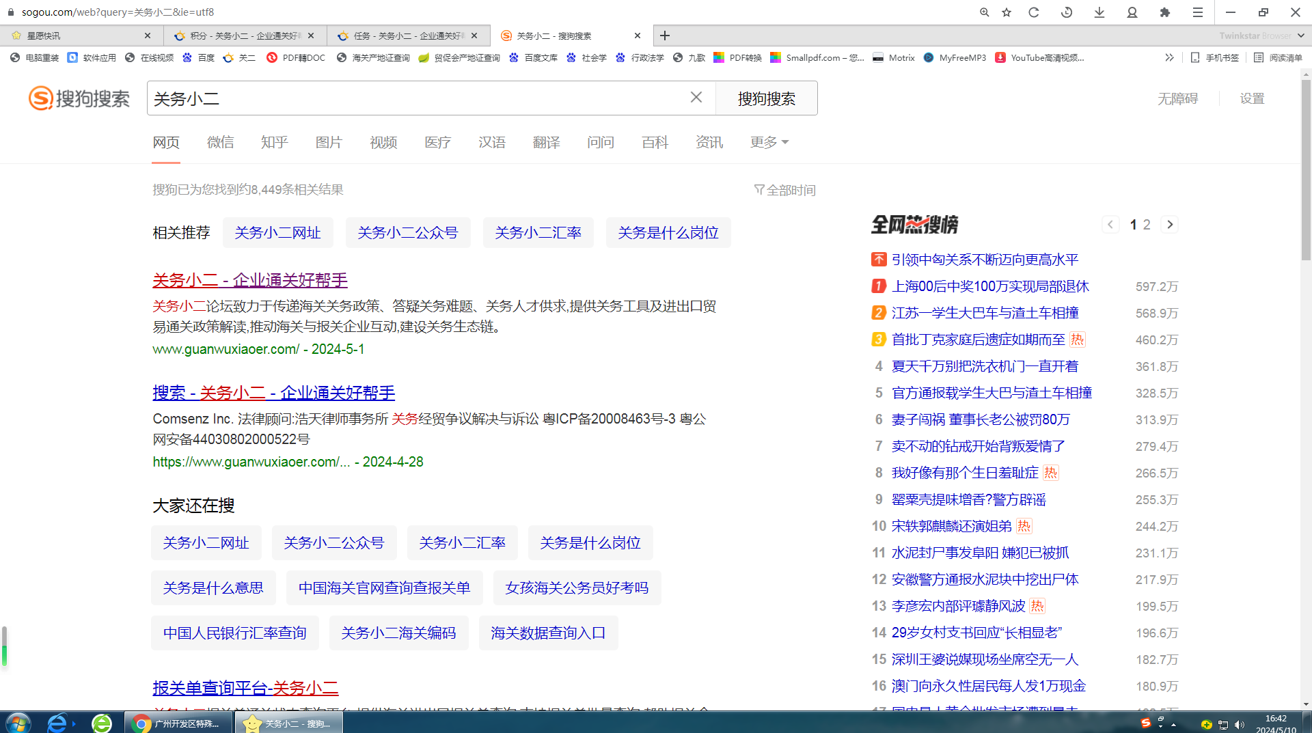Image resolution: width=1312 pixels, height=733 pixels.
Task: Go to next page of hot search list
Action: point(1170,225)
